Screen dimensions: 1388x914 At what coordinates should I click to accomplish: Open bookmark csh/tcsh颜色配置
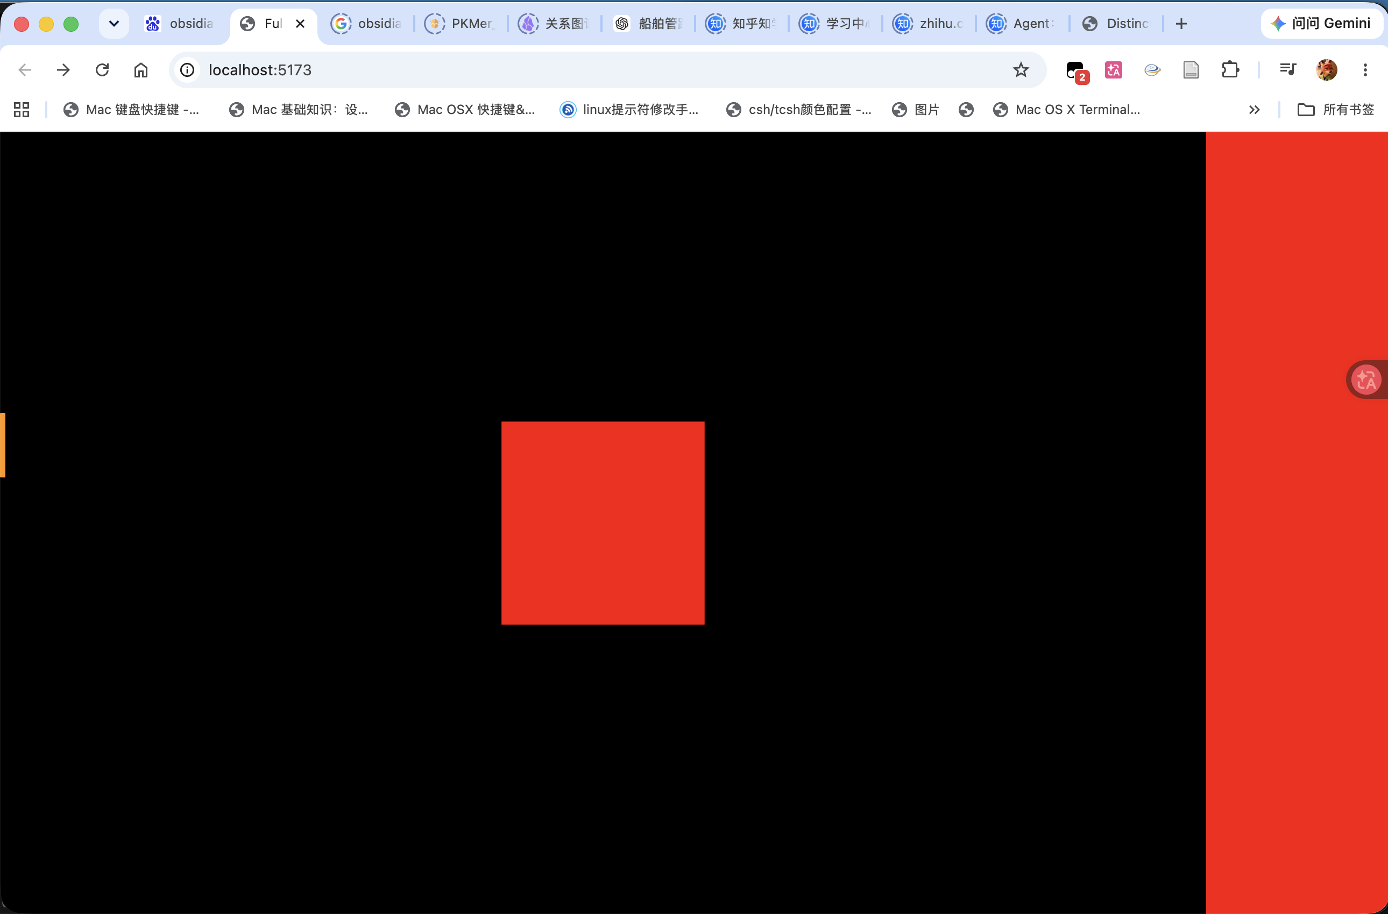[x=798, y=110]
